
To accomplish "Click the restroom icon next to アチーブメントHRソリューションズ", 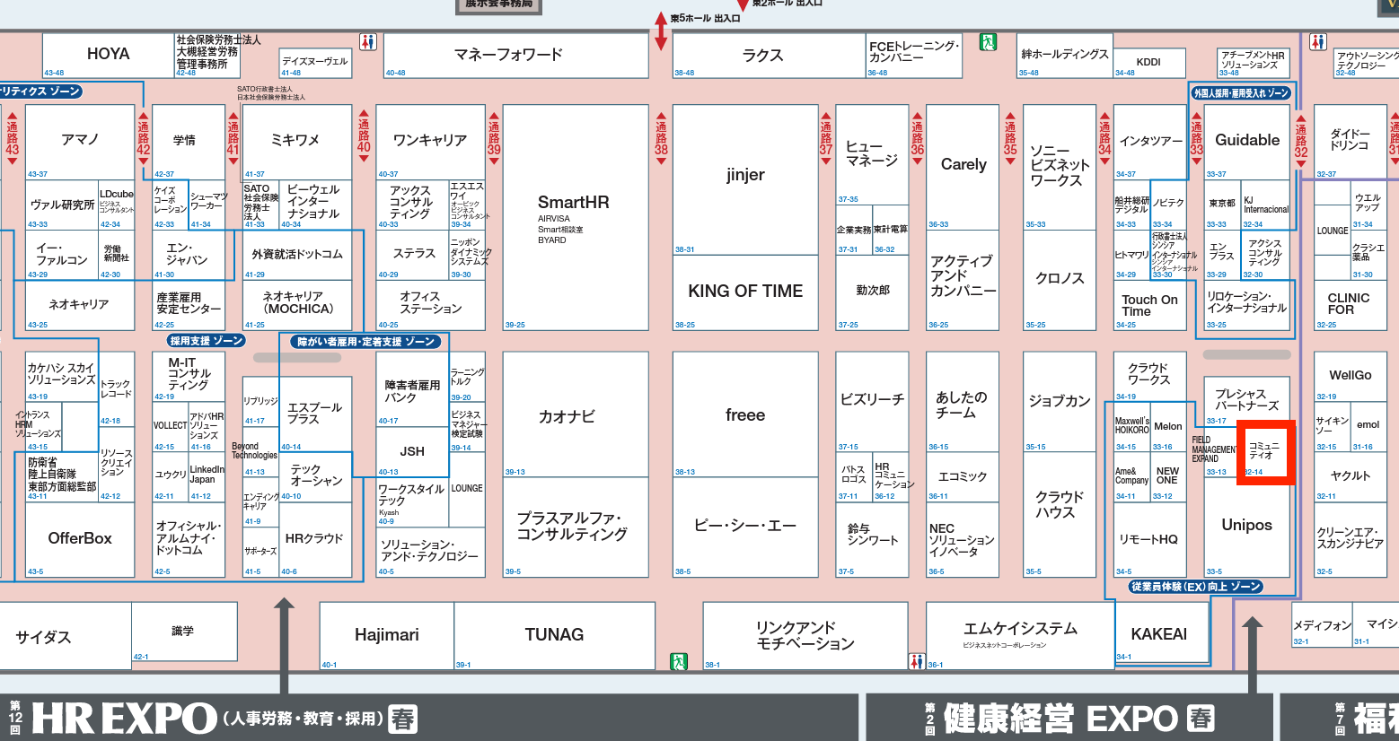I will pos(1317,41).
